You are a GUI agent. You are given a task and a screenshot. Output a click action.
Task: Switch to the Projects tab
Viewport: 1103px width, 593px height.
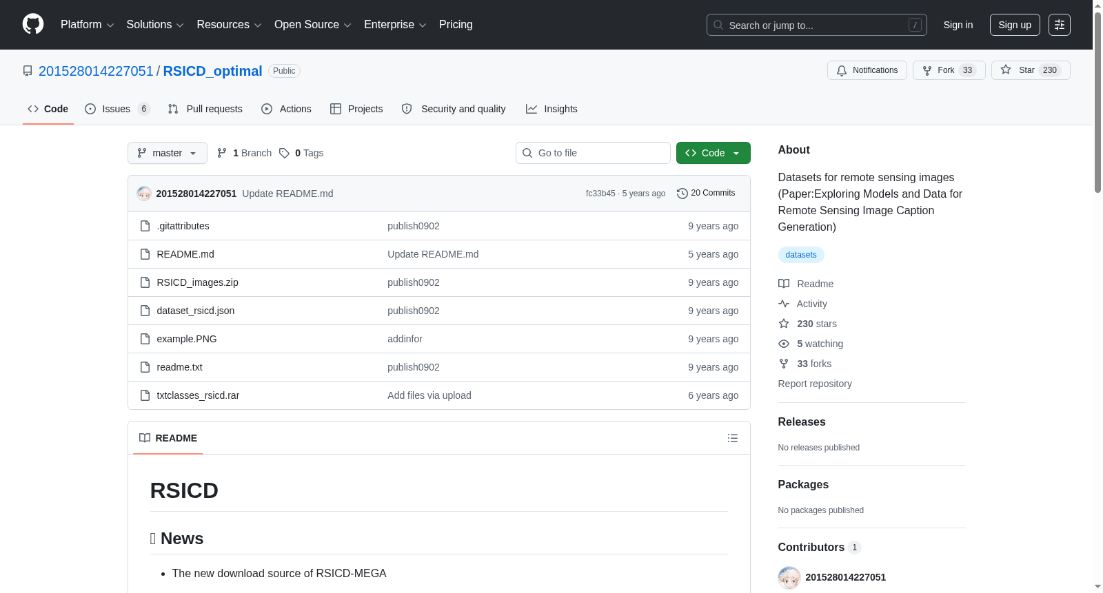click(356, 109)
